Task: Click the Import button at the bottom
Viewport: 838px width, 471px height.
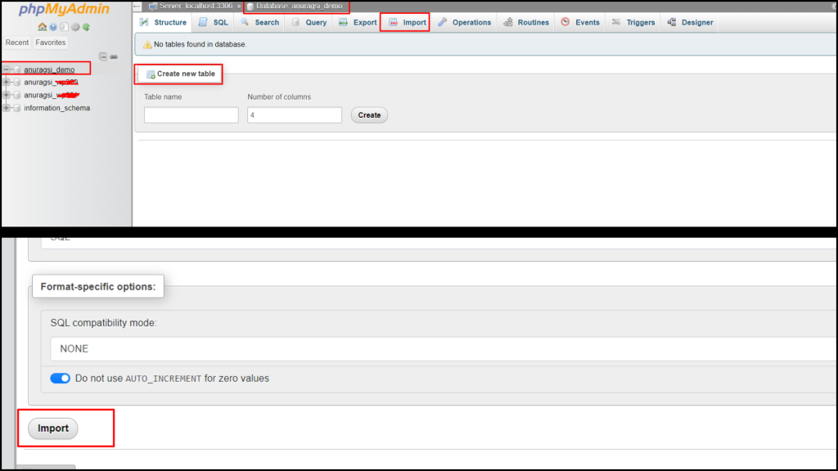Action: coord(52,428)
